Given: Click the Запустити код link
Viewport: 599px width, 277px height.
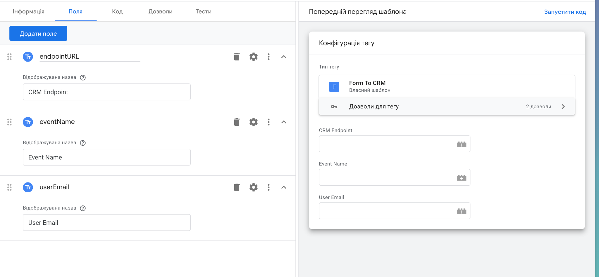Looking at the screenshot, I should 565,12.
